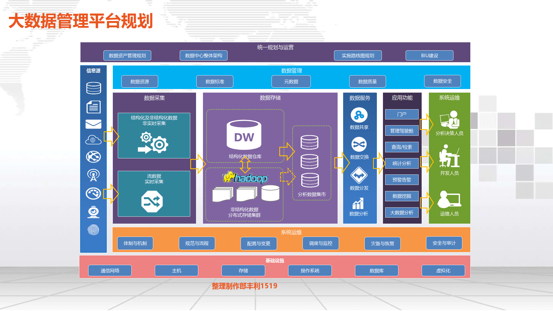The height and width of the screenshot is (311, 553).
Task: Click the 数据资产管理规划 box
Action: click(127, 56)
